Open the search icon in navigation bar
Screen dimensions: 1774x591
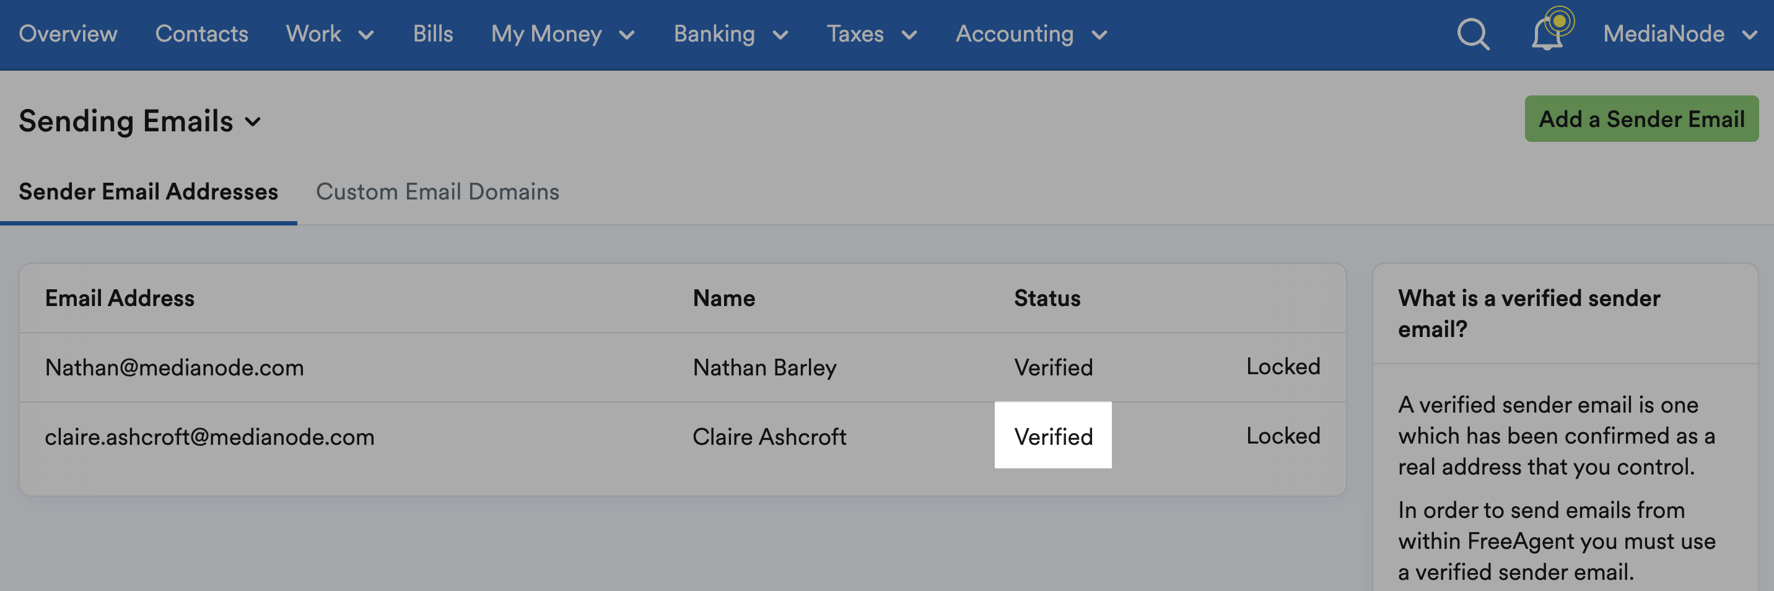coord(1472,35)
